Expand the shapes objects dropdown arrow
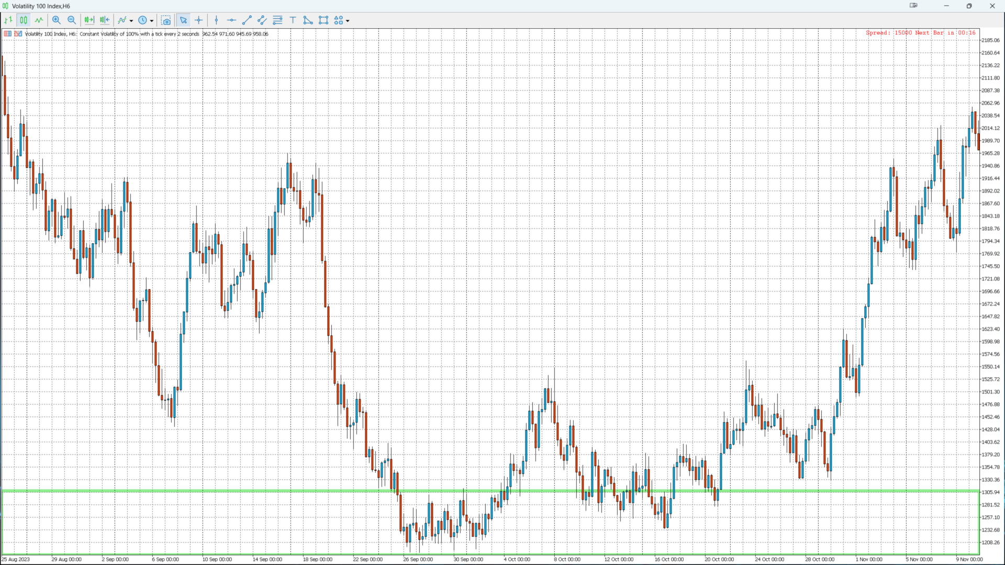1005x565 pixels. [x=348, y=21]
